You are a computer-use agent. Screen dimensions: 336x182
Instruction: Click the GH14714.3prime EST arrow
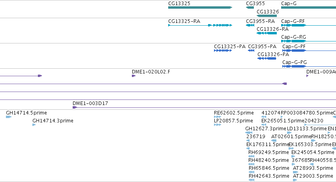coord(34,125)
